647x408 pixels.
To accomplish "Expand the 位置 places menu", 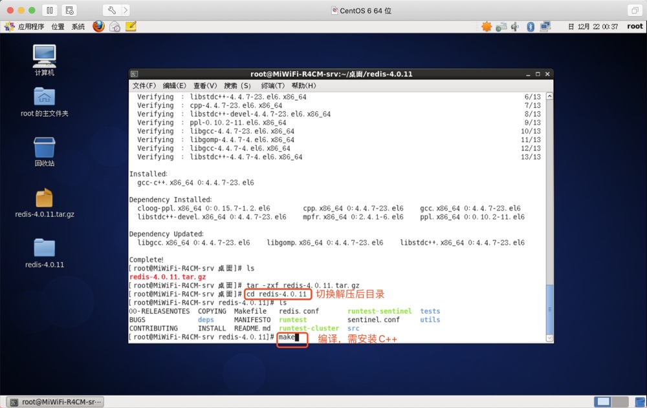I will 58,26.
